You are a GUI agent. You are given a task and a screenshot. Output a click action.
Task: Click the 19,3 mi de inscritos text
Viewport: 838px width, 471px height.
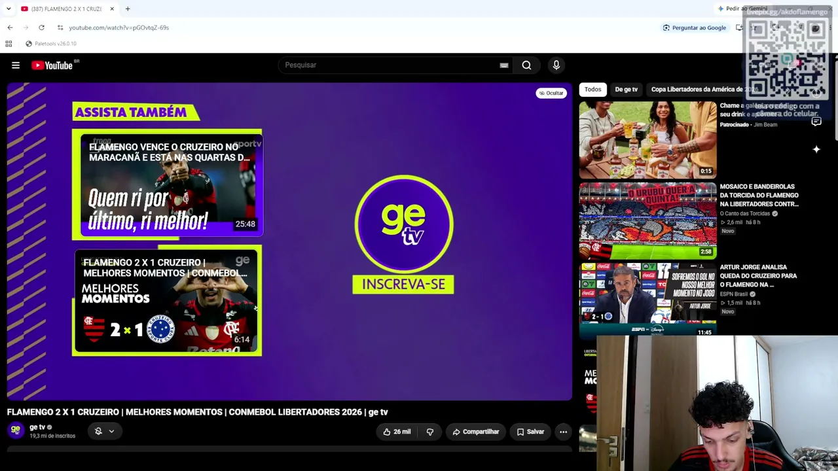coord(52,436)
